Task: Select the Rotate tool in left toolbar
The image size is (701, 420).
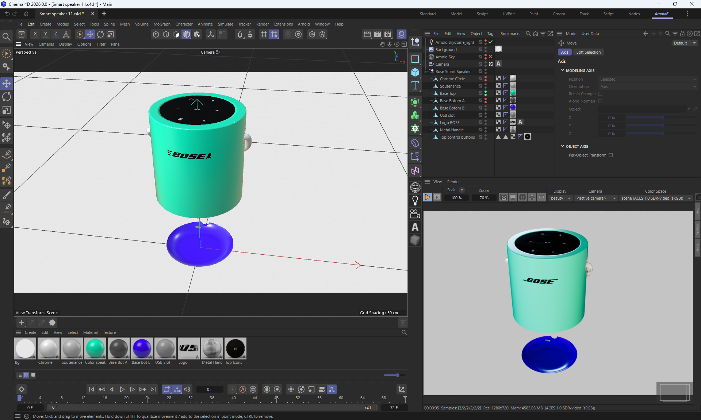Action: [7, 97]
